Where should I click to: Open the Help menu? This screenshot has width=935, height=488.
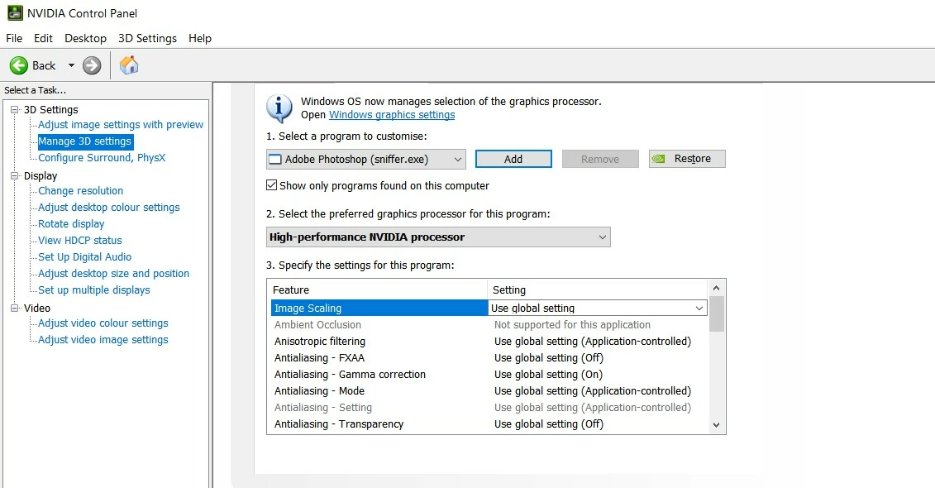point(200,38)
